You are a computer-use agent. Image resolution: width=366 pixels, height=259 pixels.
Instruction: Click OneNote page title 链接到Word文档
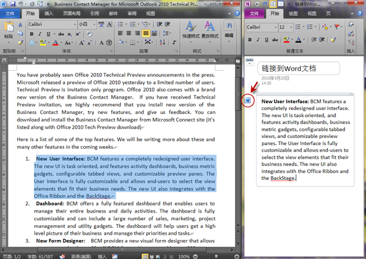click(288, 68)
